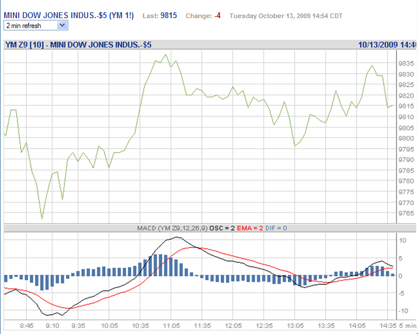
Task: Click the MACD axis label 10
Action: point(403,240)
